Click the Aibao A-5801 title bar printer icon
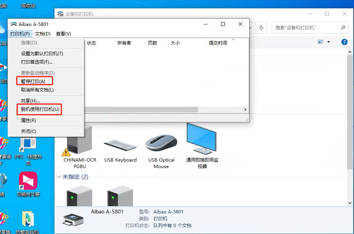Screen dimensions: 354x234 click(14, 24)
